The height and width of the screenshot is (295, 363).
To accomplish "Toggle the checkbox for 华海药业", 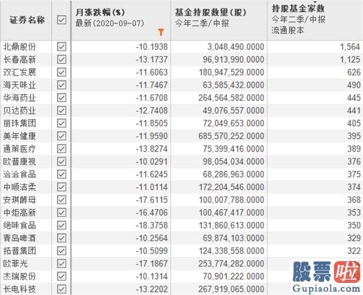I will [62, 98].
